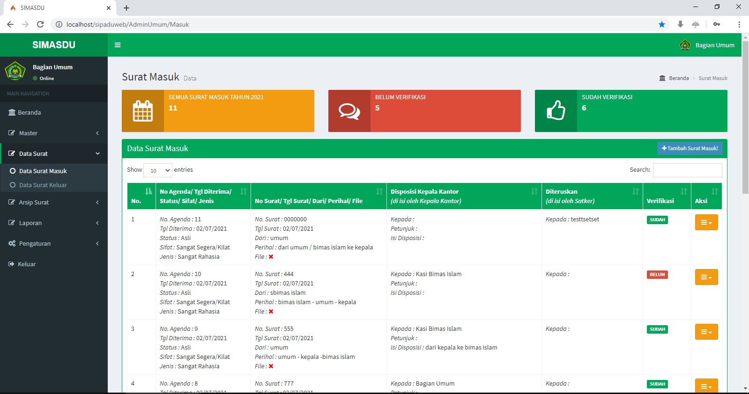Image resolution: width=749 pixels, height=394 pixels.
Task: Click the umbrella extension icon
Action: 696,24
